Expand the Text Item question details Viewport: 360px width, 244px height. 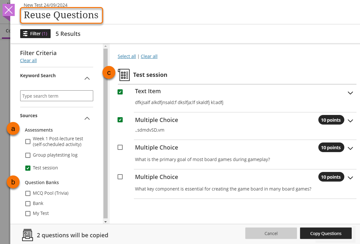(350, 93)
